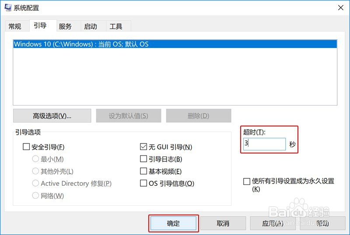This screenshot has height=235, width=350.
Task: Click the 应用(A) button
Action: click(273, 223)
